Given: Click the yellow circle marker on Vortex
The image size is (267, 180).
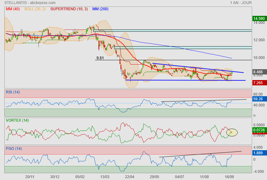Looking at the screenshot, I should (232, 133).
